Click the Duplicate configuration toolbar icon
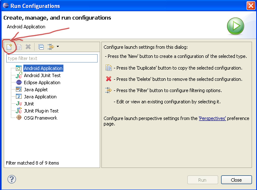Viewport: 257px width, 190px height. coord(19,47)
